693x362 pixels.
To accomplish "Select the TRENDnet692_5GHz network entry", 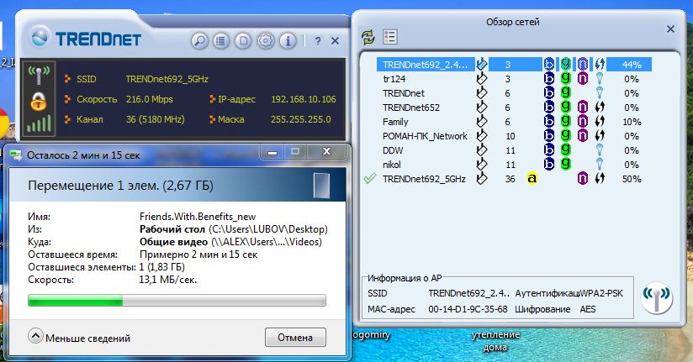I will (514, 179).
